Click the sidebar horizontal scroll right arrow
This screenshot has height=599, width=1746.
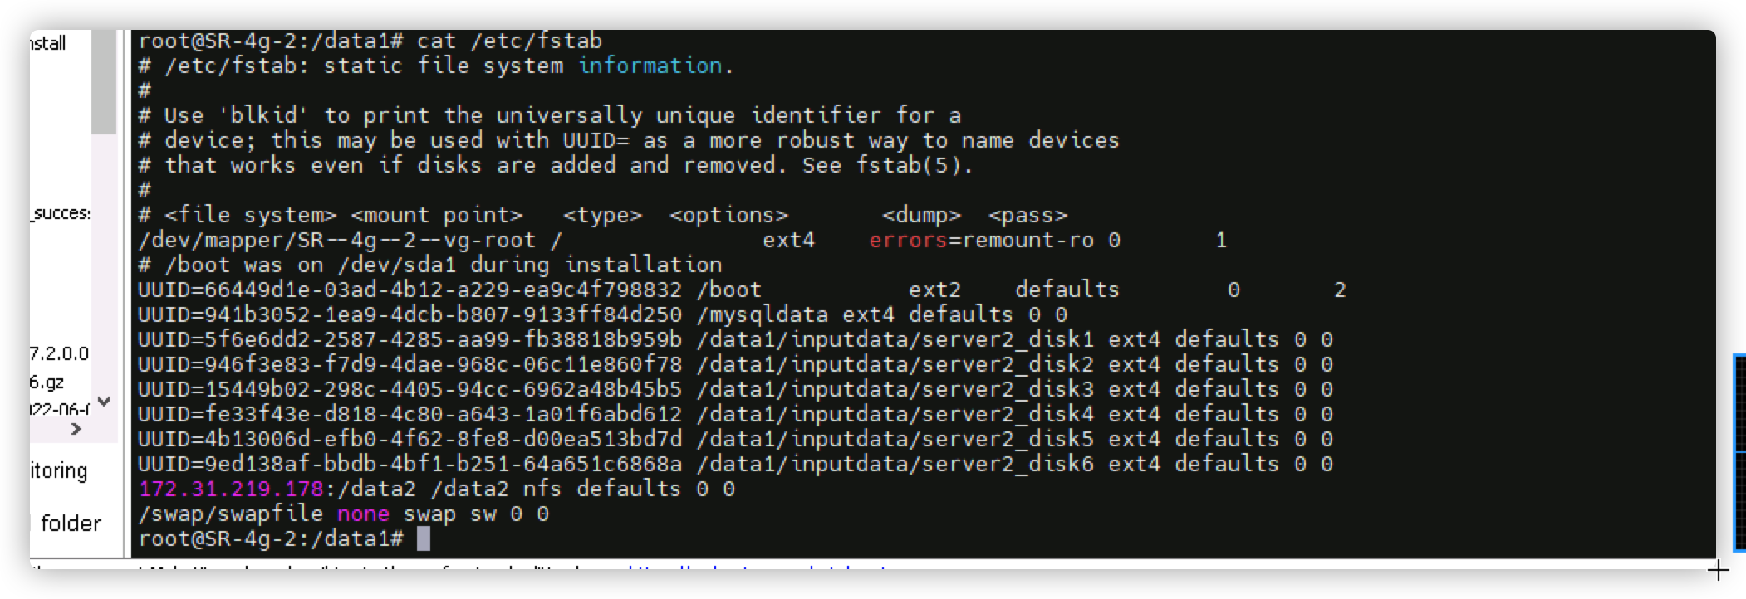tap(76, 429)
